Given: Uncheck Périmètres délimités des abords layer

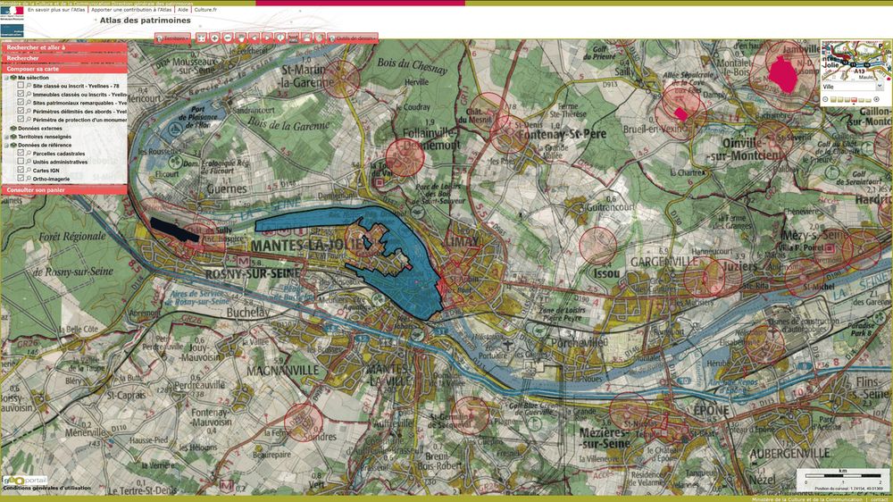Looking at the screenshot, I should 21,111.
